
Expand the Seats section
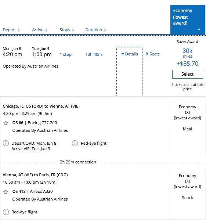tap(153, 54)
